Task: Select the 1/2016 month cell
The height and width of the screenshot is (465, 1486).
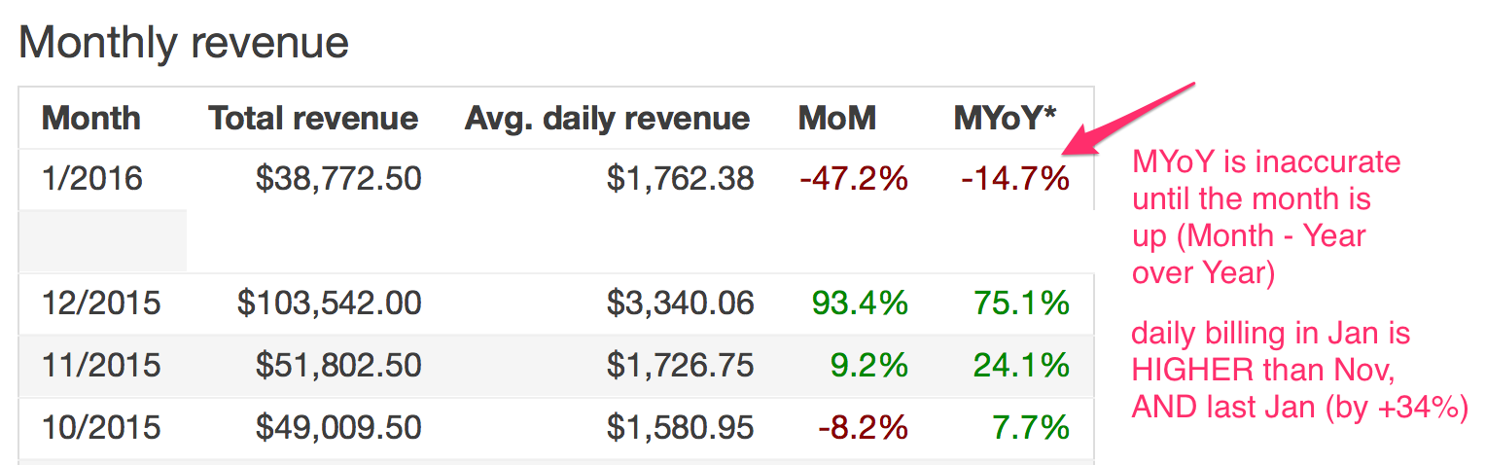Action: pyautogui.click(x=92, y=179)
